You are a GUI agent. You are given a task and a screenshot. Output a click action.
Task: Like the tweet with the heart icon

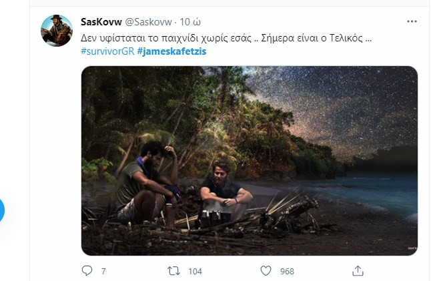[266, 271]
